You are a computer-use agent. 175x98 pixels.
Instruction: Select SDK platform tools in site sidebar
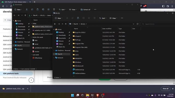(x=11, y=73)
